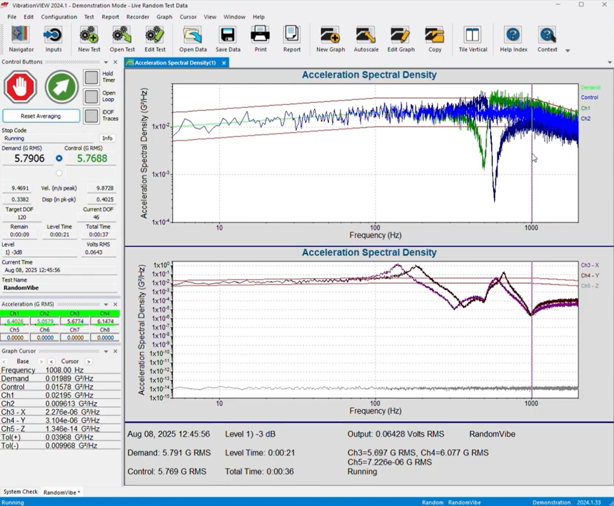Open the Help Index
Image resolution: width=614 pixels, height=506 pixels.
pyautogui.click(x=513, y=39)
